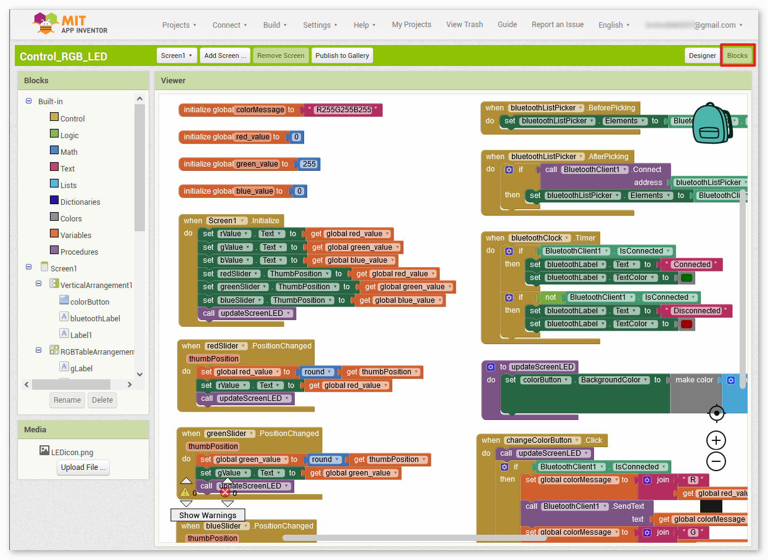The height and width of the screenshot is (560, 768).
Task: Collapse the Built-in tree node
Action: tap(29, 101)
